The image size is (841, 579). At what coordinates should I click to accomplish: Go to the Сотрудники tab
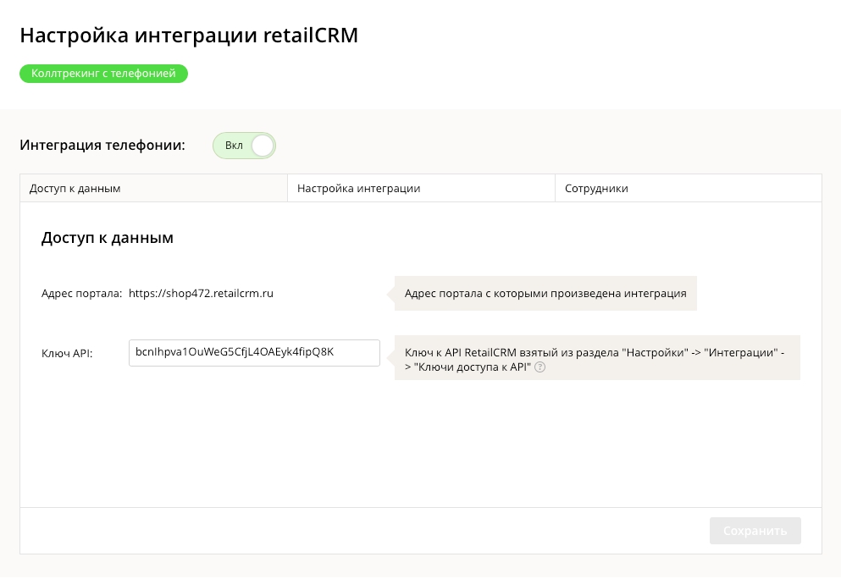click(x=689, y=188)
